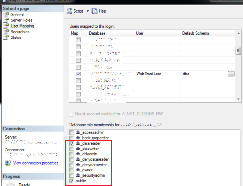Toggle db_accessadmin role checkbox
Image resolution: width=243 pixels, height=186 pixels.
tap(72, 133)
